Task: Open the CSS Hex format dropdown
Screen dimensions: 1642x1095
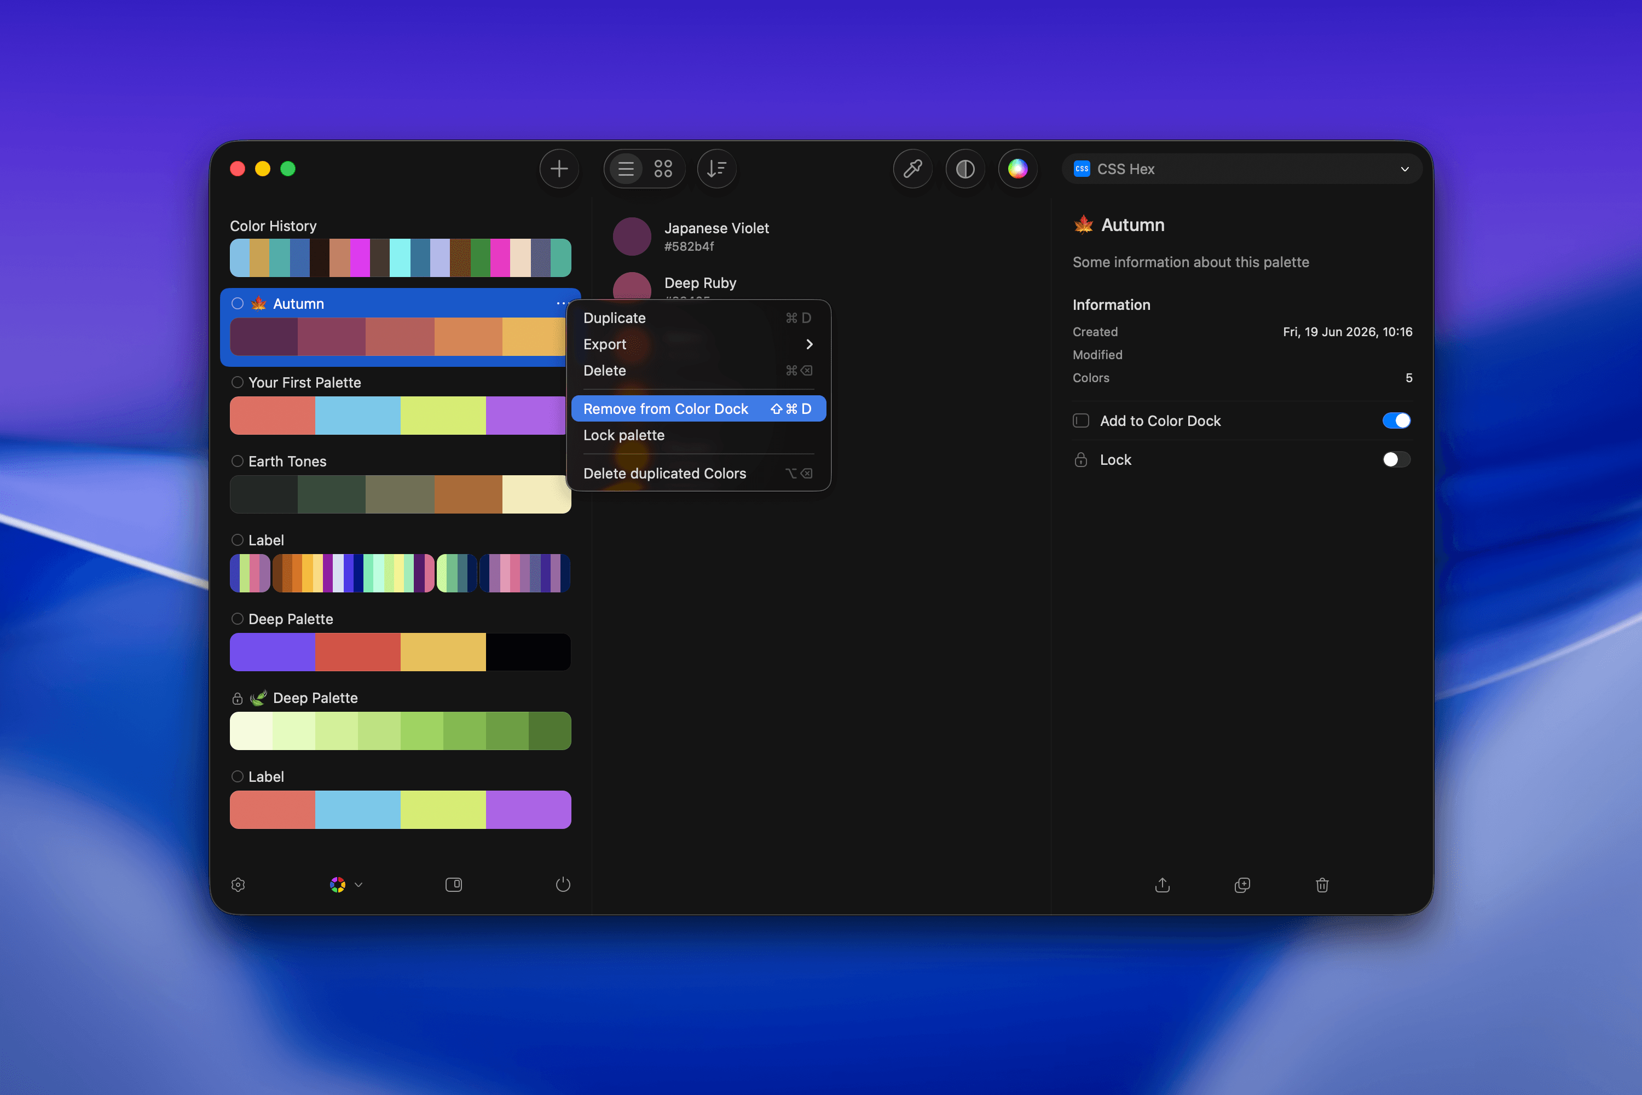Action: tap(1241, 169)
